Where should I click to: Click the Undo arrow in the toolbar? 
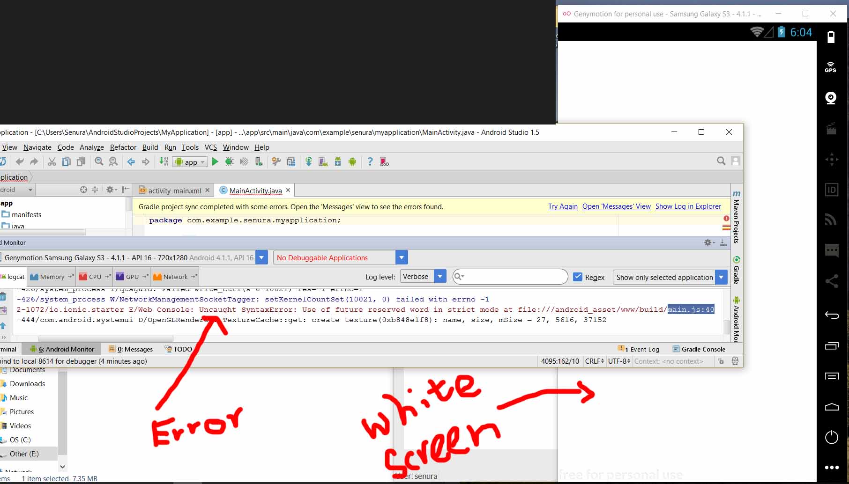tap(20, 162)
